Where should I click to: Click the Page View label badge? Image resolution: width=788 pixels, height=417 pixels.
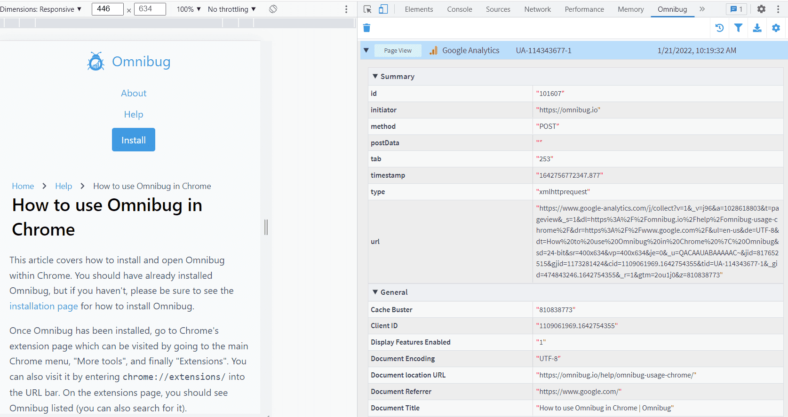pyautogui.click(x=398, y=50)
